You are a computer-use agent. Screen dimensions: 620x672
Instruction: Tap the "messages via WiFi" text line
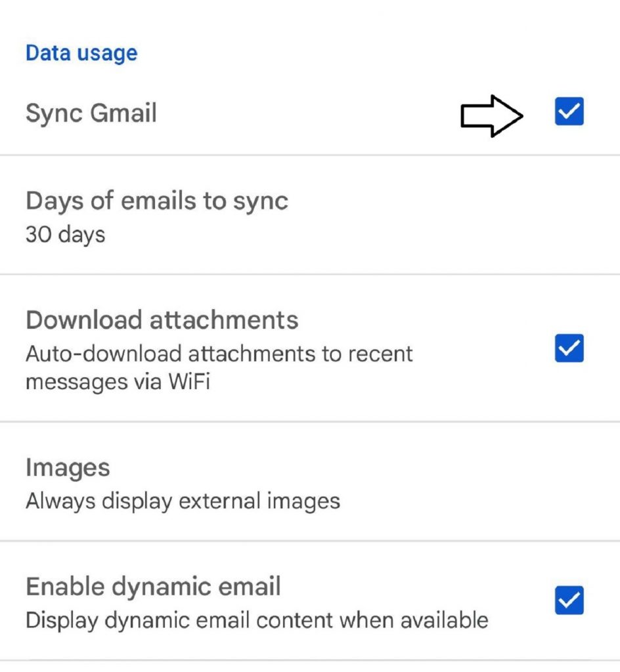click(118, 381)
